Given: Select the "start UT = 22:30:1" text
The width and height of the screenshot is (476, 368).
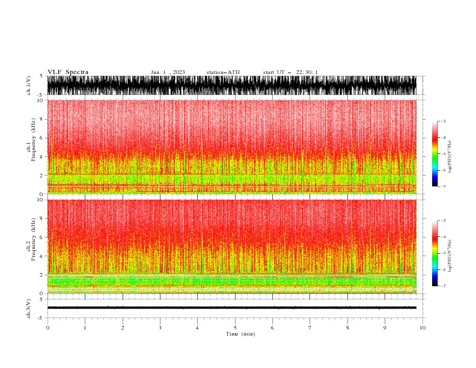Looking at the screenshot, I should [290, 72].
